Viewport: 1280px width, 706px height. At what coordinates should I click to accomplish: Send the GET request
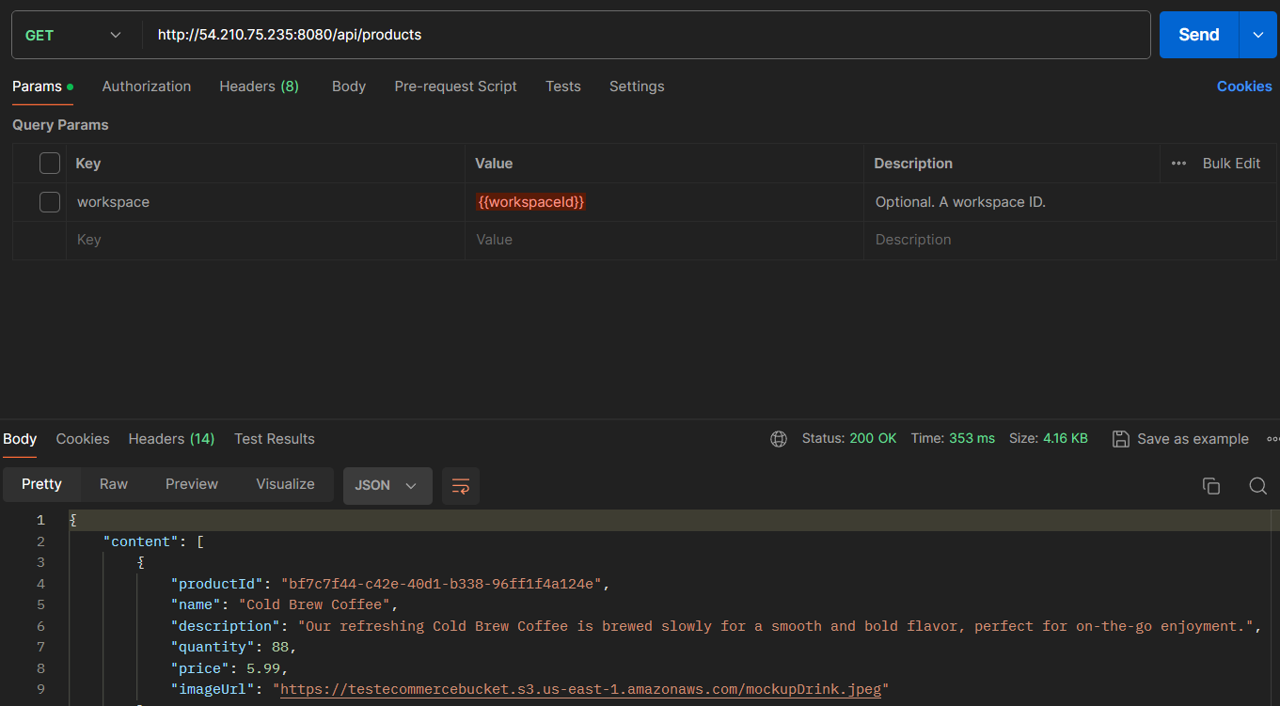pos(1197,35)
